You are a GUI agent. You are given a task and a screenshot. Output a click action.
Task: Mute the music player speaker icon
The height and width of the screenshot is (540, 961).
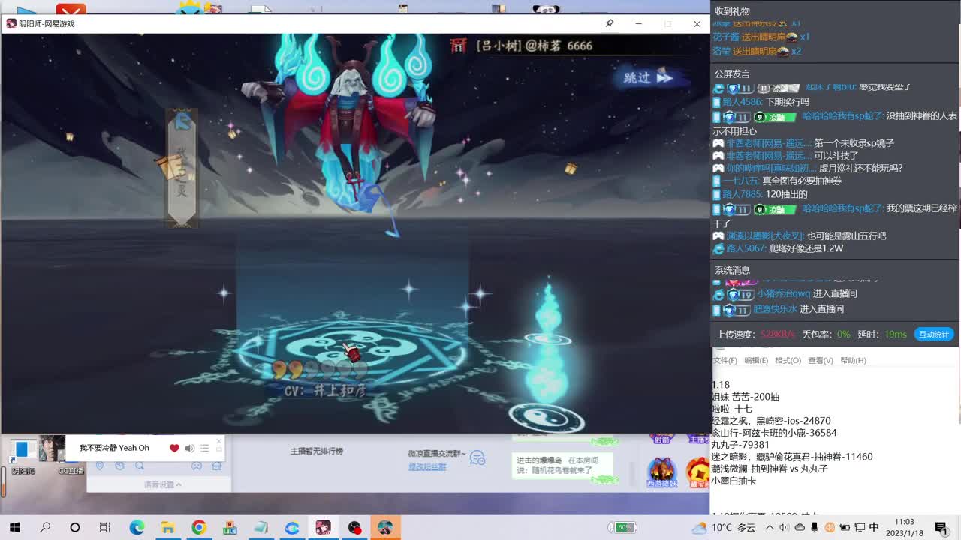[x=190, y=448]
